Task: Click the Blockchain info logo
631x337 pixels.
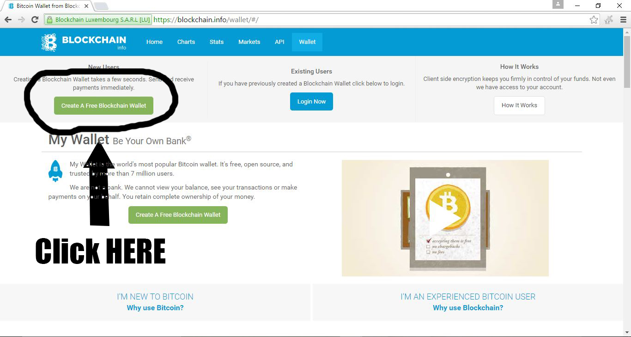Action: (x=84, y=42)
